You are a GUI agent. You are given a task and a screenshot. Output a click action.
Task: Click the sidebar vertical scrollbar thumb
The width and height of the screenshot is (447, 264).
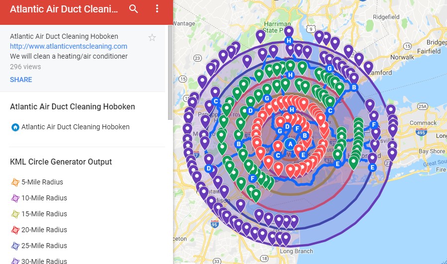(170, 73)
